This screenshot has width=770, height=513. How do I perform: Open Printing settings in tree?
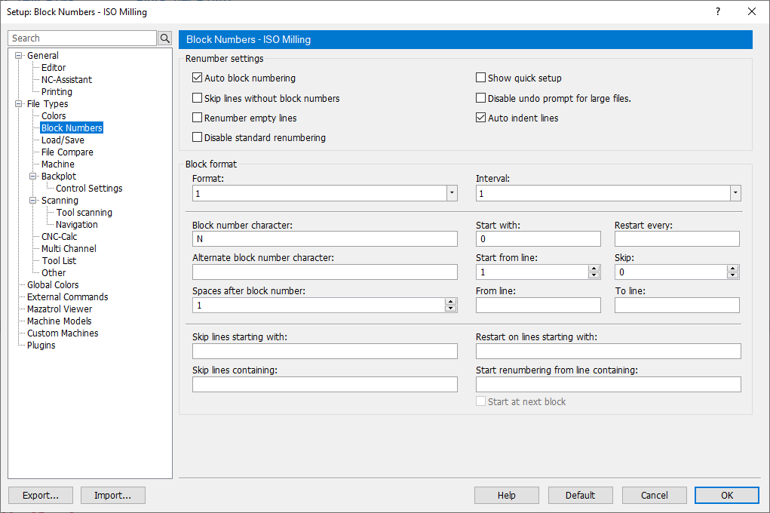(x=57, y=91)
